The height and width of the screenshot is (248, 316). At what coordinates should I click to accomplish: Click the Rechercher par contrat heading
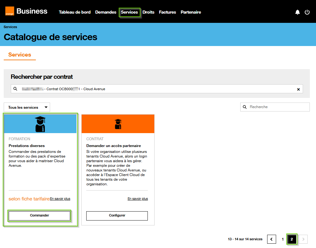(x=42, y=77)
